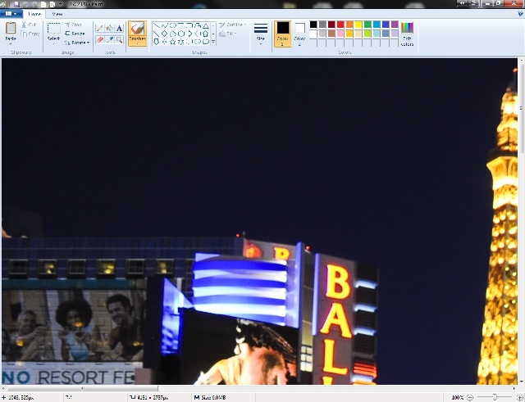
Task: Choose the Oval shape
Action: [x=173, y=25]
